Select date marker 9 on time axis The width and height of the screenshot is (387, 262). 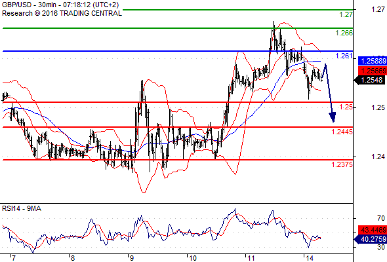click(132, 258)
